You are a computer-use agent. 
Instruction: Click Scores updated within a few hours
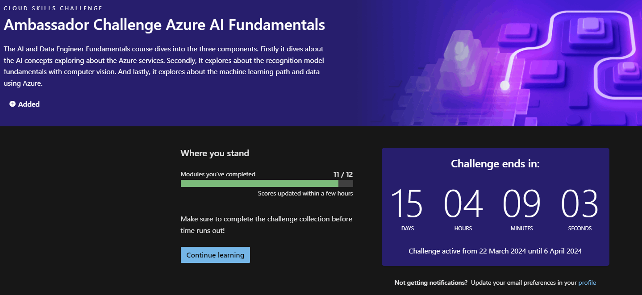[x=305, y=193]
